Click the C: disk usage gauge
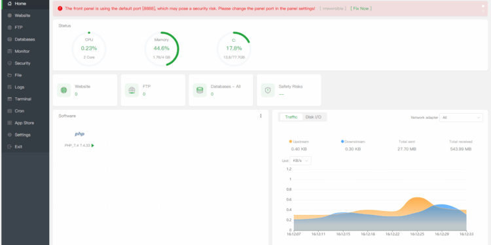 (234, 49)
